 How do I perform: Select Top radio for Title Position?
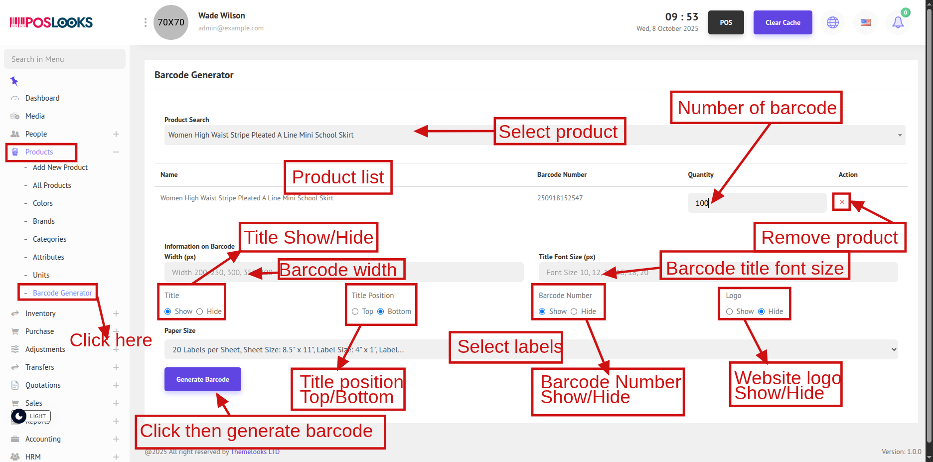355,311
